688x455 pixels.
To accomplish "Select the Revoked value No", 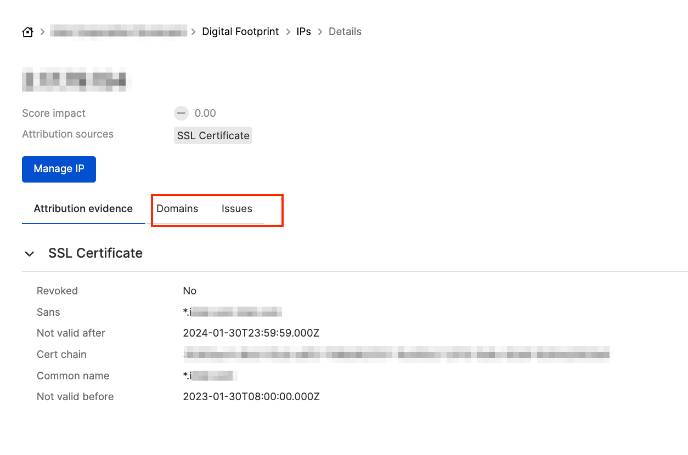I will tap(190, 291).
